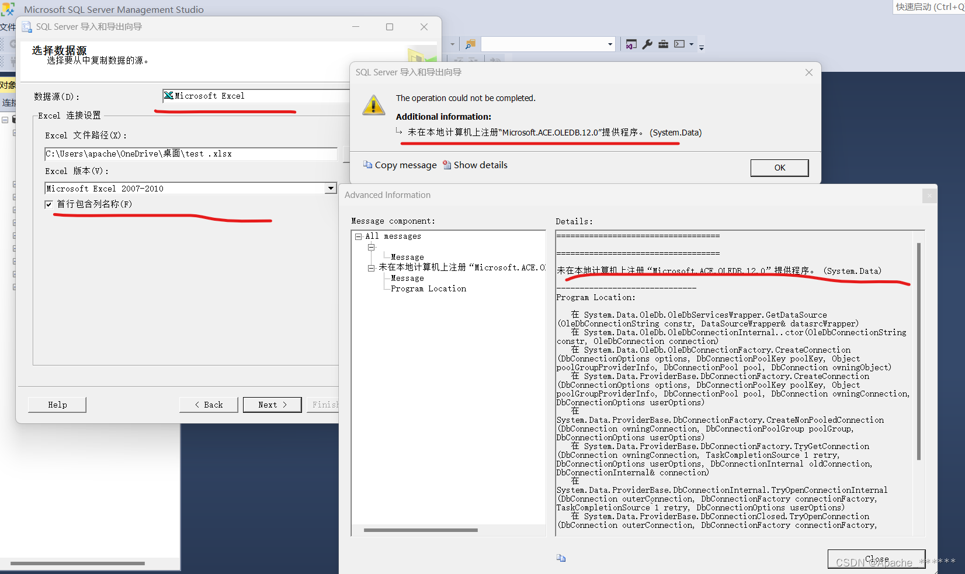965x574 pixels.
Task: Collapse the 未在本地计算机上注册 tree node
Action: (371, 268)
